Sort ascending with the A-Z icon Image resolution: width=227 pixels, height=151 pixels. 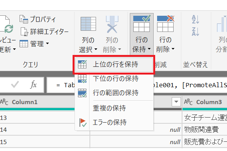[195, 19]
